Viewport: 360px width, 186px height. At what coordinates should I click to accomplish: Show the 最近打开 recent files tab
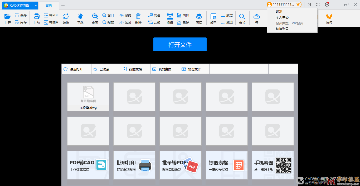pos(76,69)
